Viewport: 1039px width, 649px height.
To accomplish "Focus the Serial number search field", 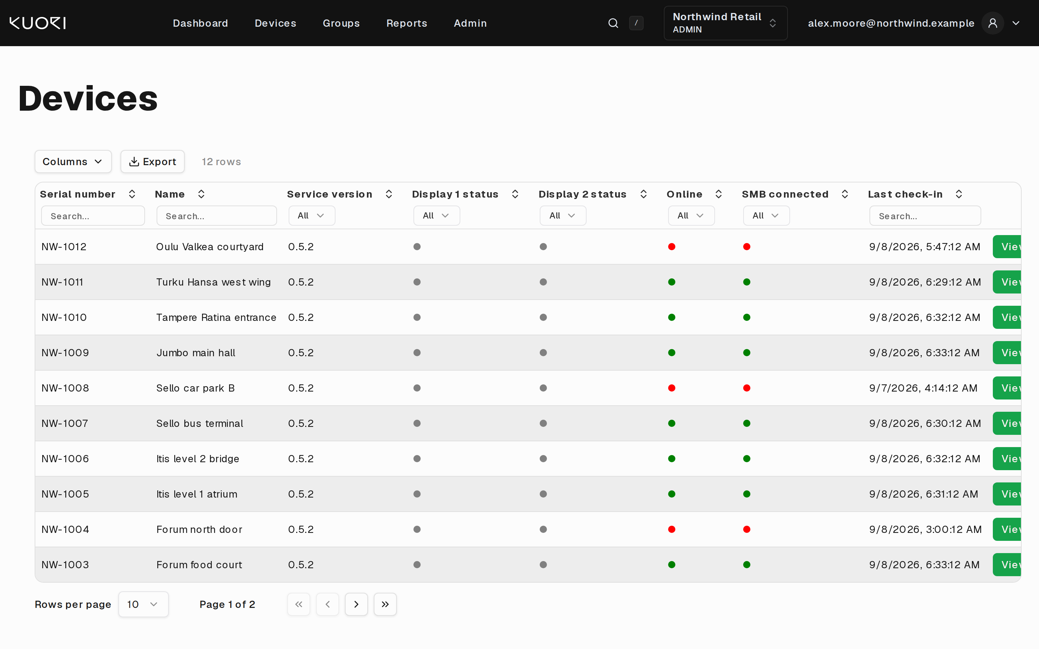I will (93, 216).
